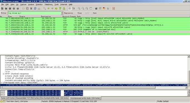The width and height of the screenshot is (190, 103).
Task: Stop the running capture icon
Action: (14, 8)
